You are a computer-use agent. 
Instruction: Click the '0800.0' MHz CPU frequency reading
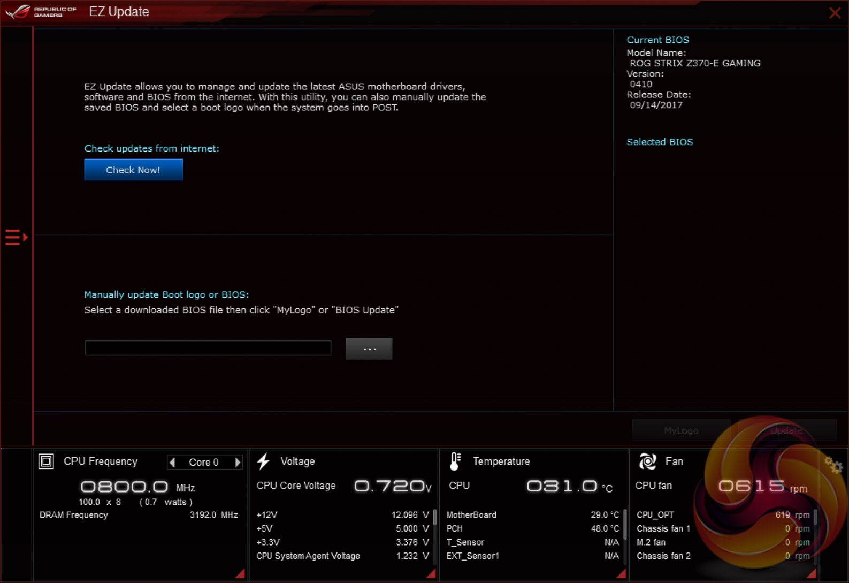[x=124, y=487]
